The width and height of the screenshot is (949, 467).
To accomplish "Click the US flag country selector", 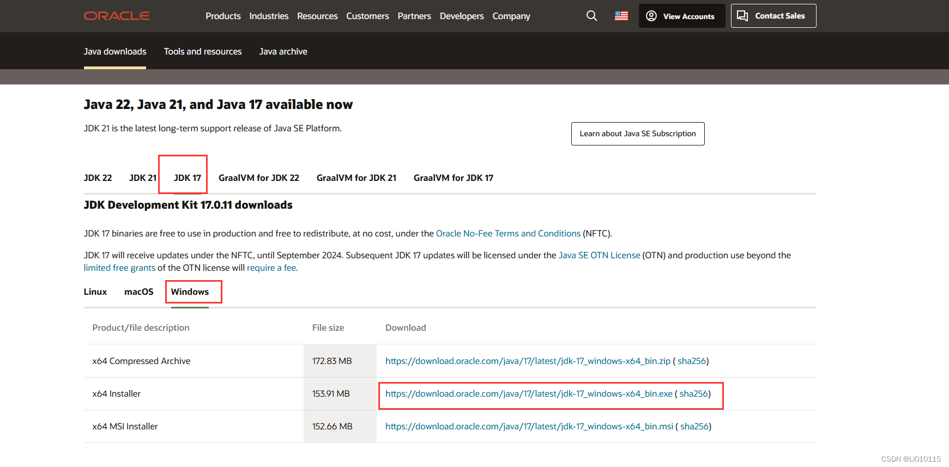I will 621,16.
